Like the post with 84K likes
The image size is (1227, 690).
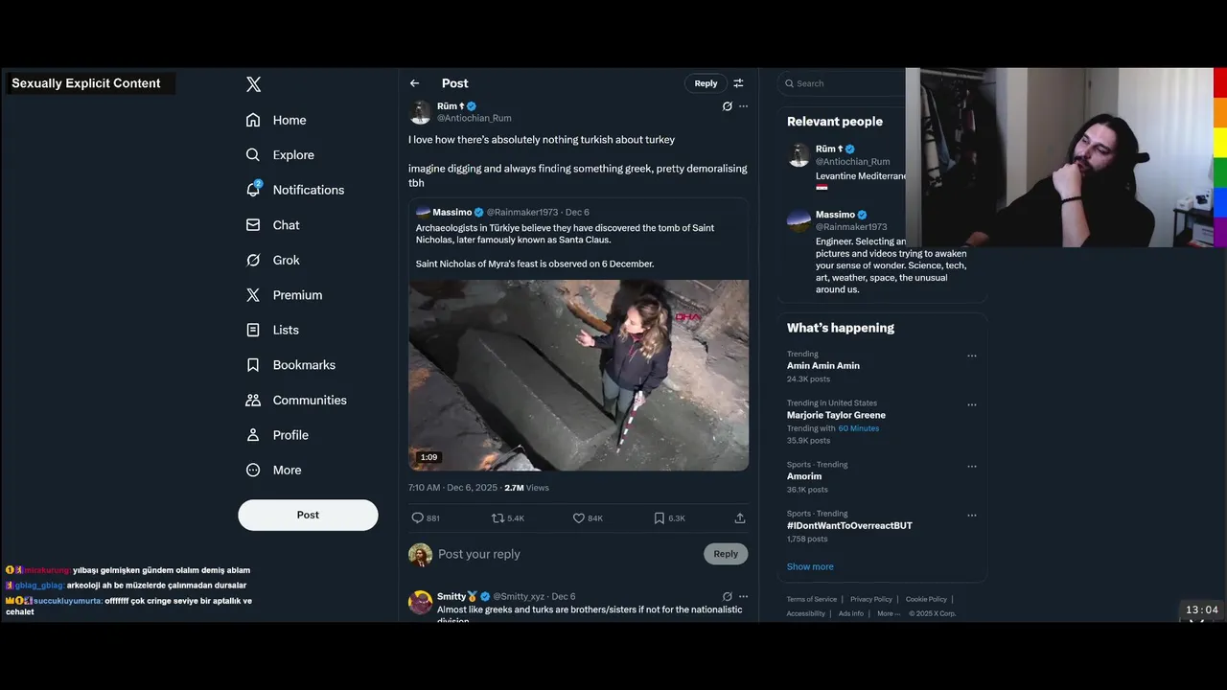click(588, 517)
